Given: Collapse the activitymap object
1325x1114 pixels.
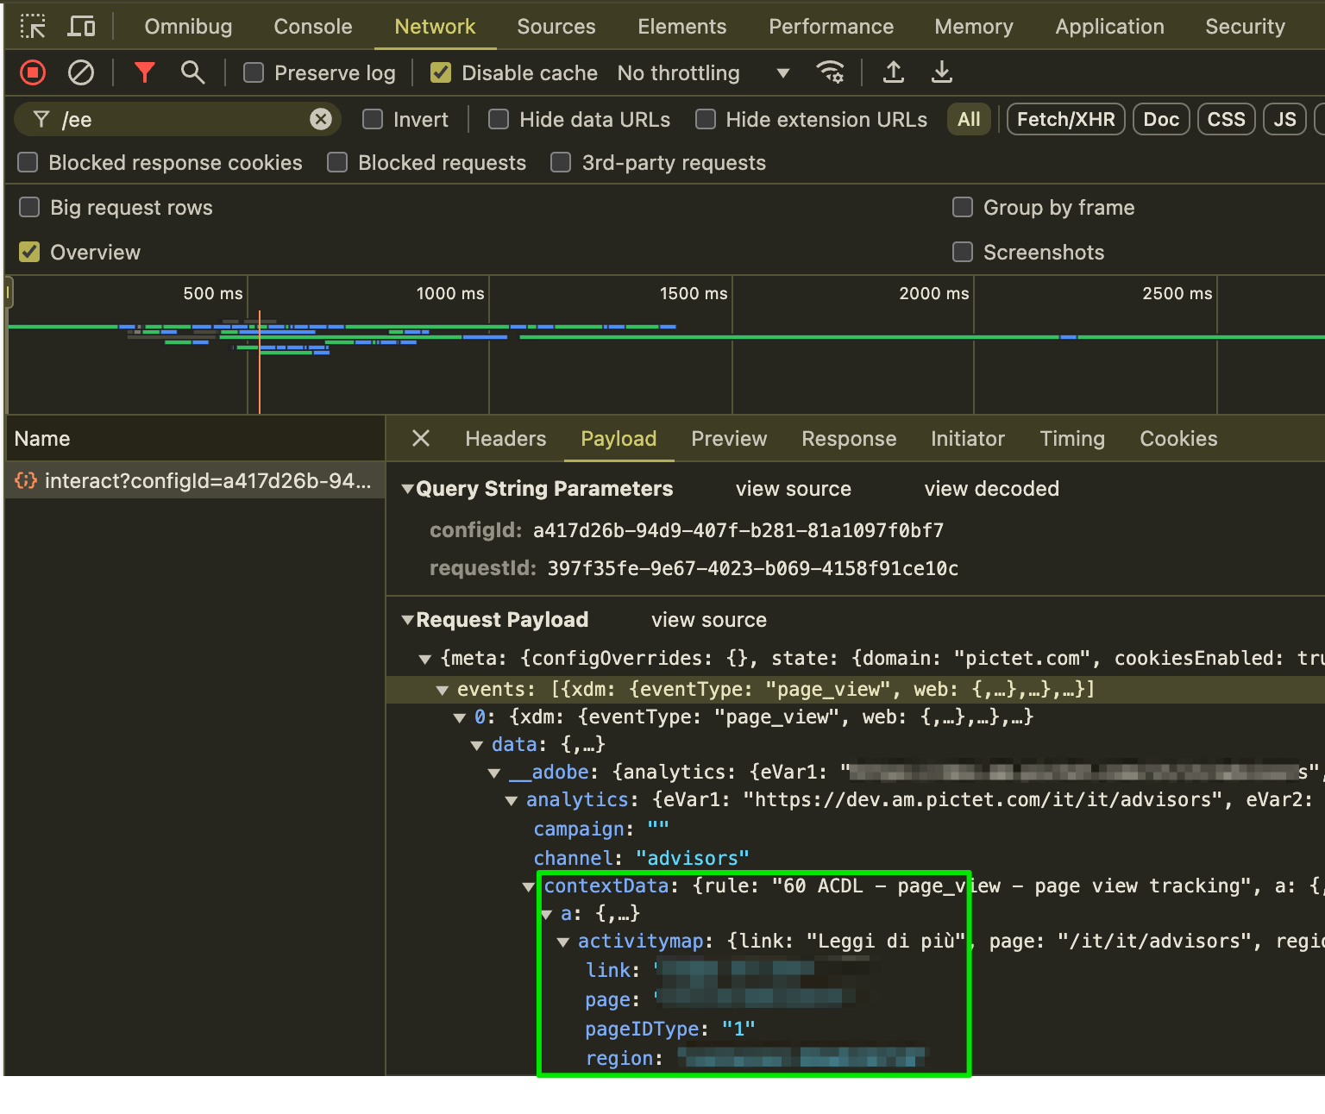Looking at the screenshot, I should (x=564, y=942).
